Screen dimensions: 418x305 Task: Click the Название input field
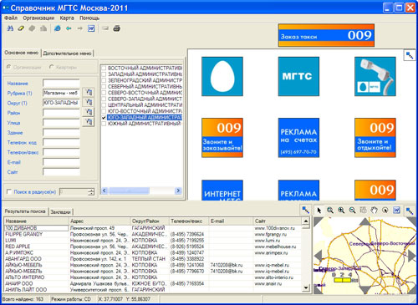click(61, 83)
